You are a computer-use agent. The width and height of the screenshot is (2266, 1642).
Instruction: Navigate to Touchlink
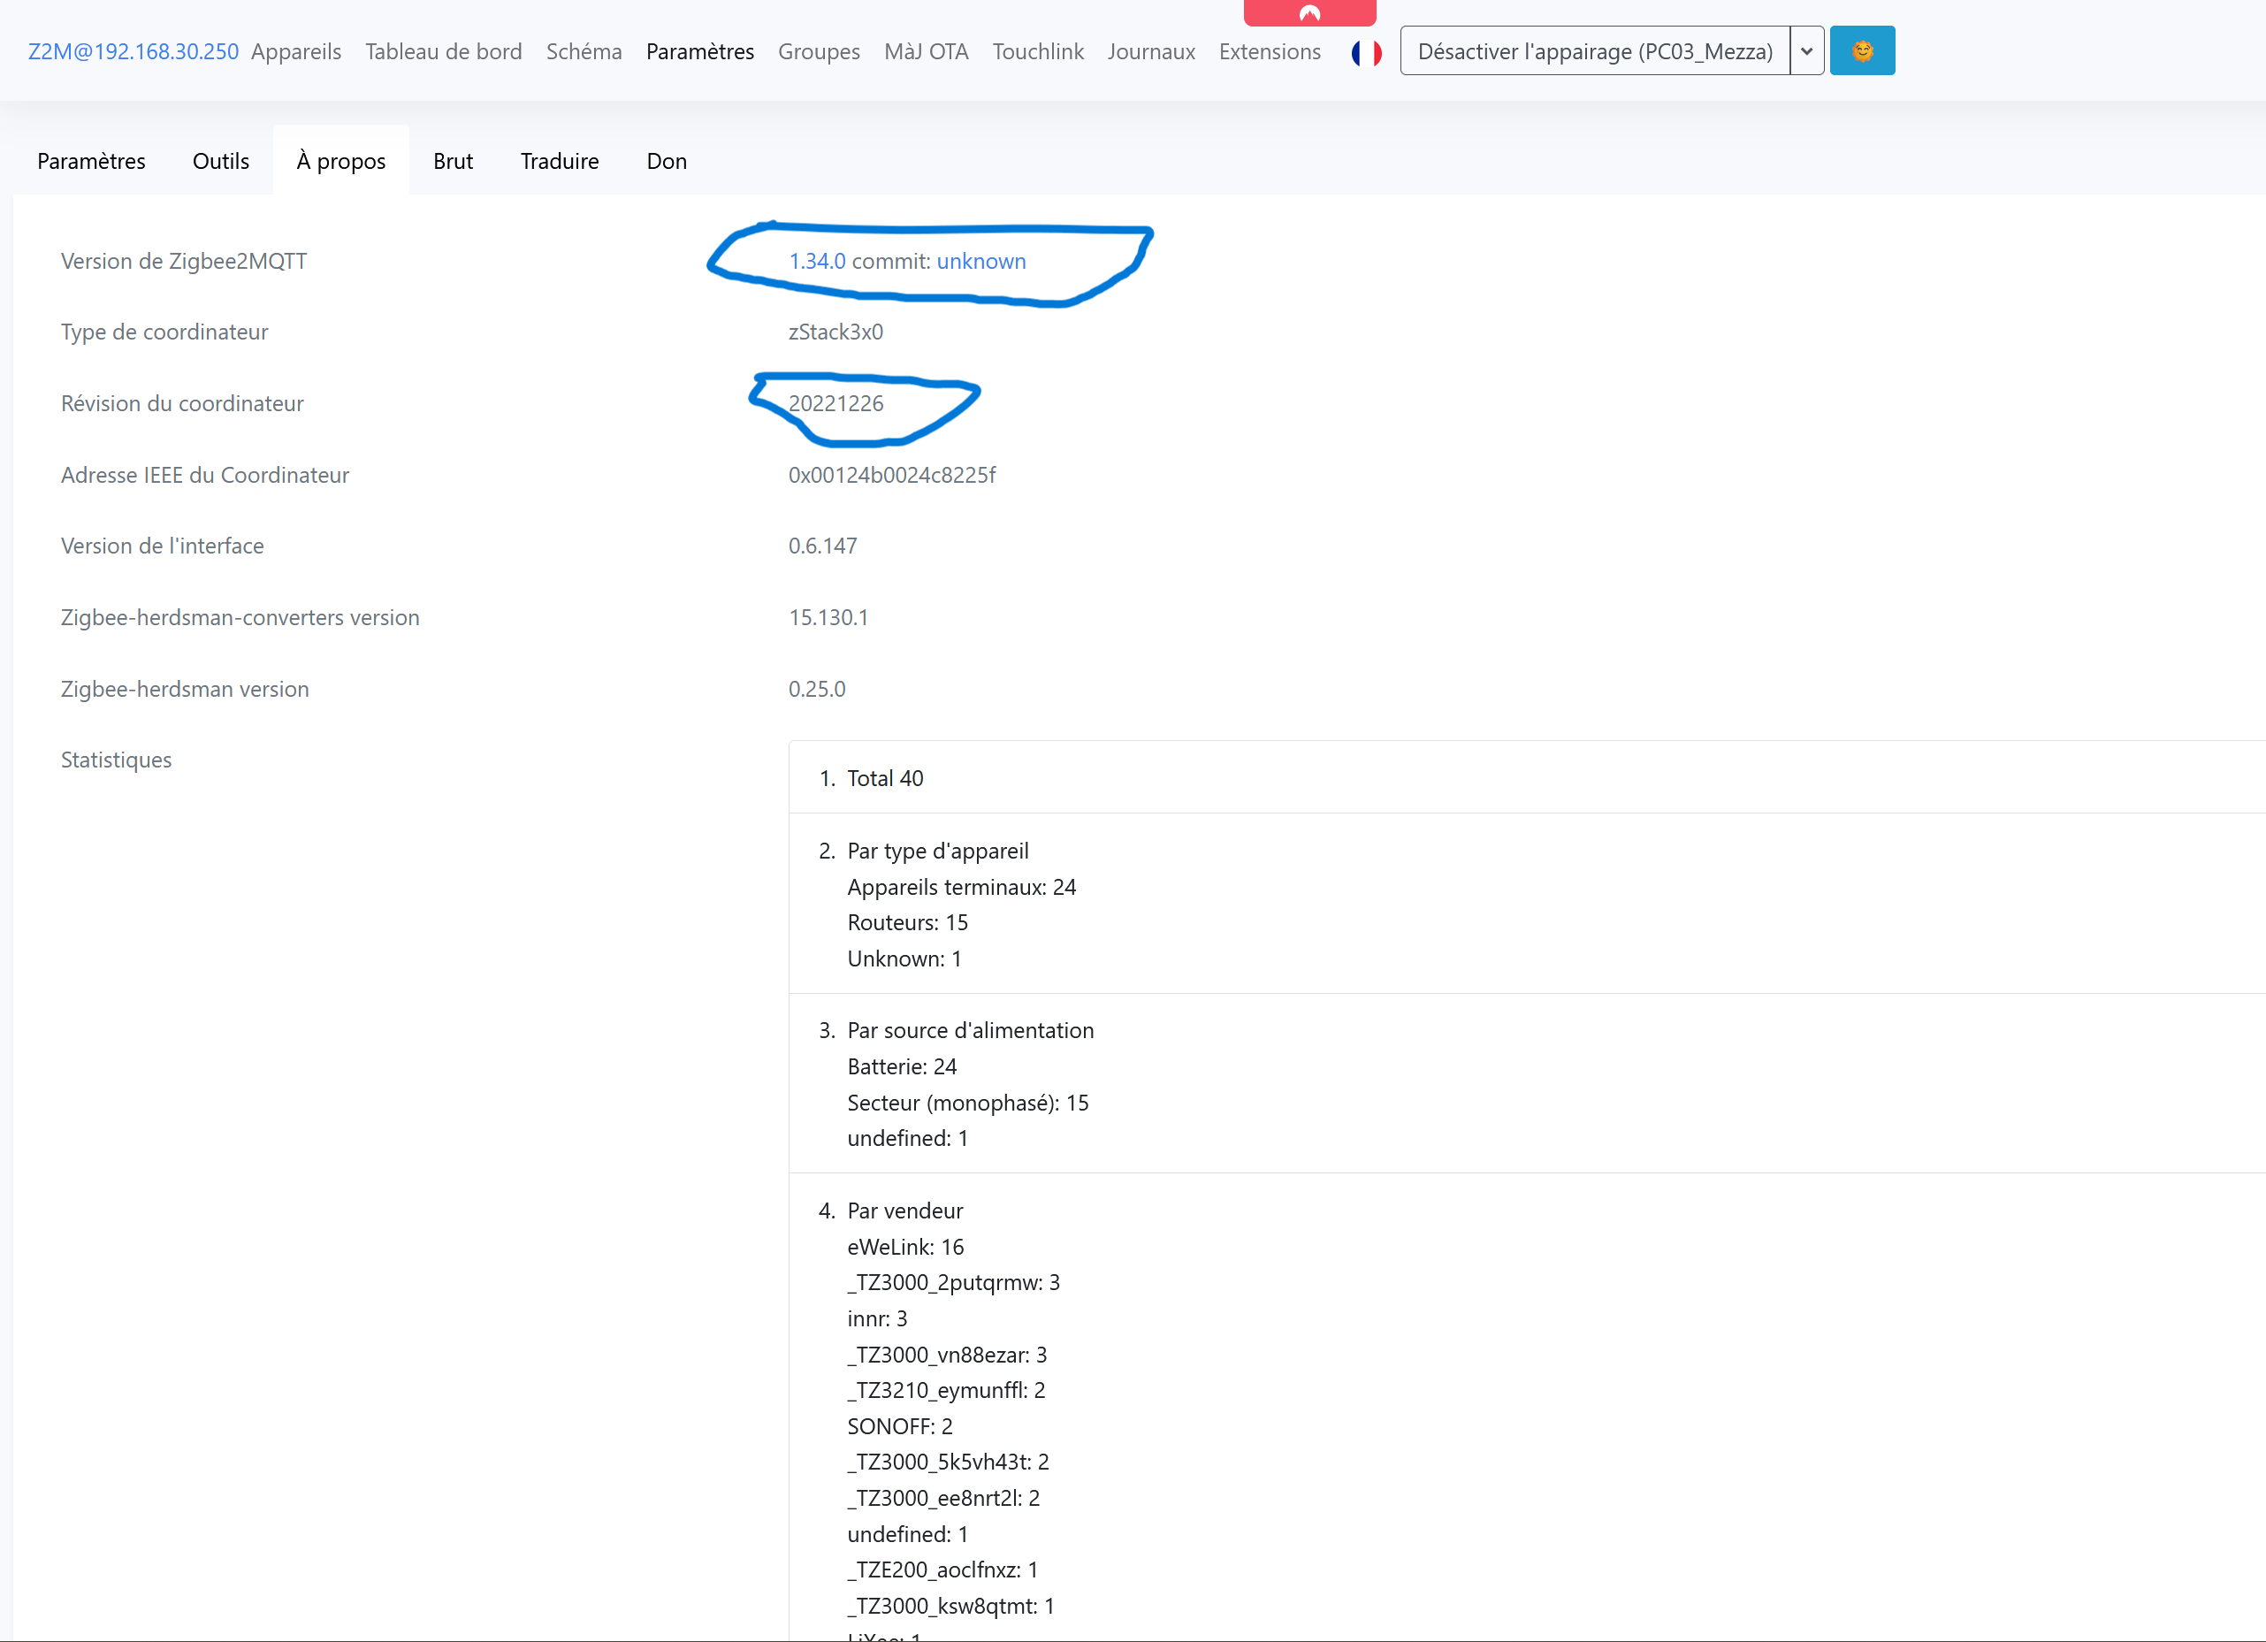1037,51
